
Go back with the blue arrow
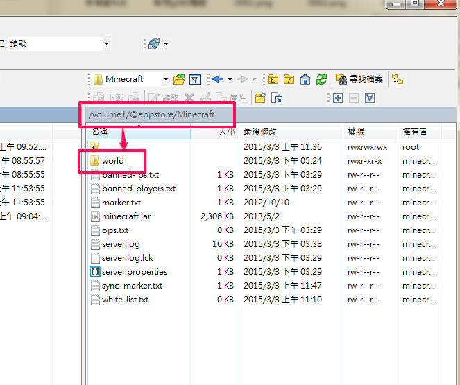click(x=218, y=79)
